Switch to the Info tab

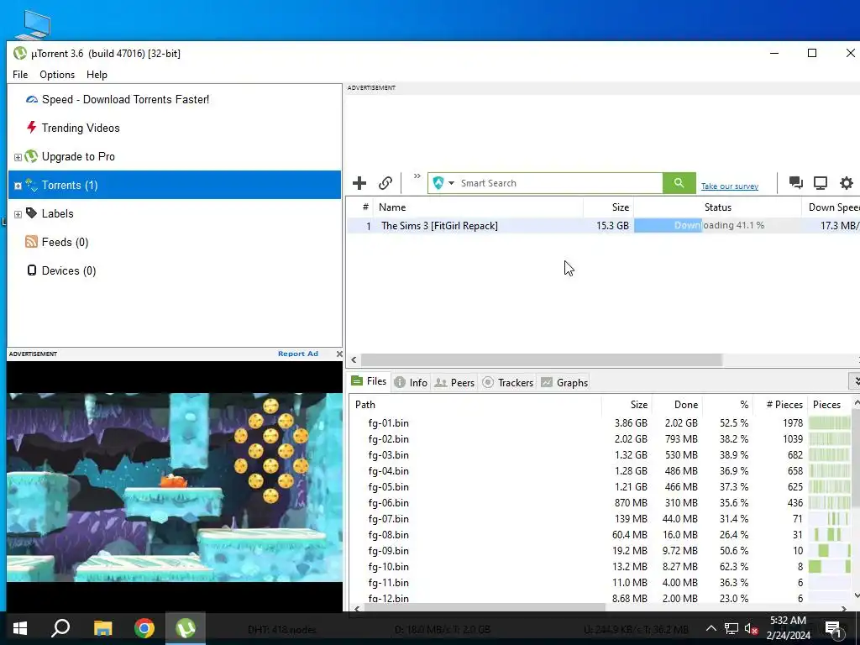(411, 382)
